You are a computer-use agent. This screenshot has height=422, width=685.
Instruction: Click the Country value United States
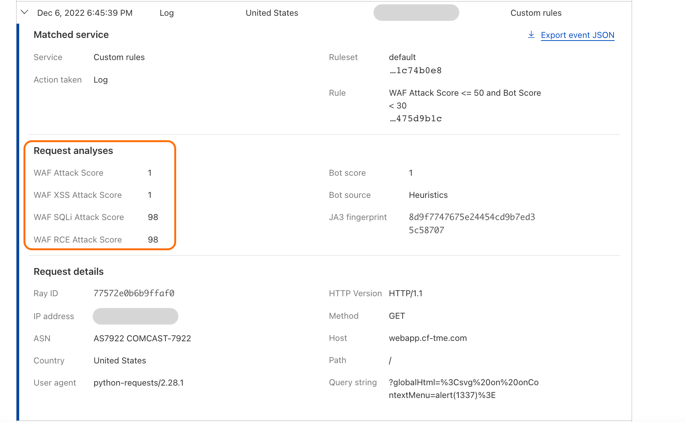click(x=120, y=360)
